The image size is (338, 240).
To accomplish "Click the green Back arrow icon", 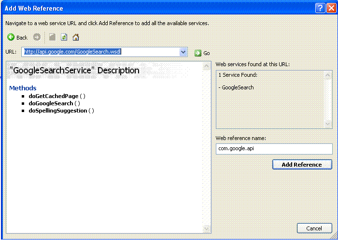I will pos(11,37).
